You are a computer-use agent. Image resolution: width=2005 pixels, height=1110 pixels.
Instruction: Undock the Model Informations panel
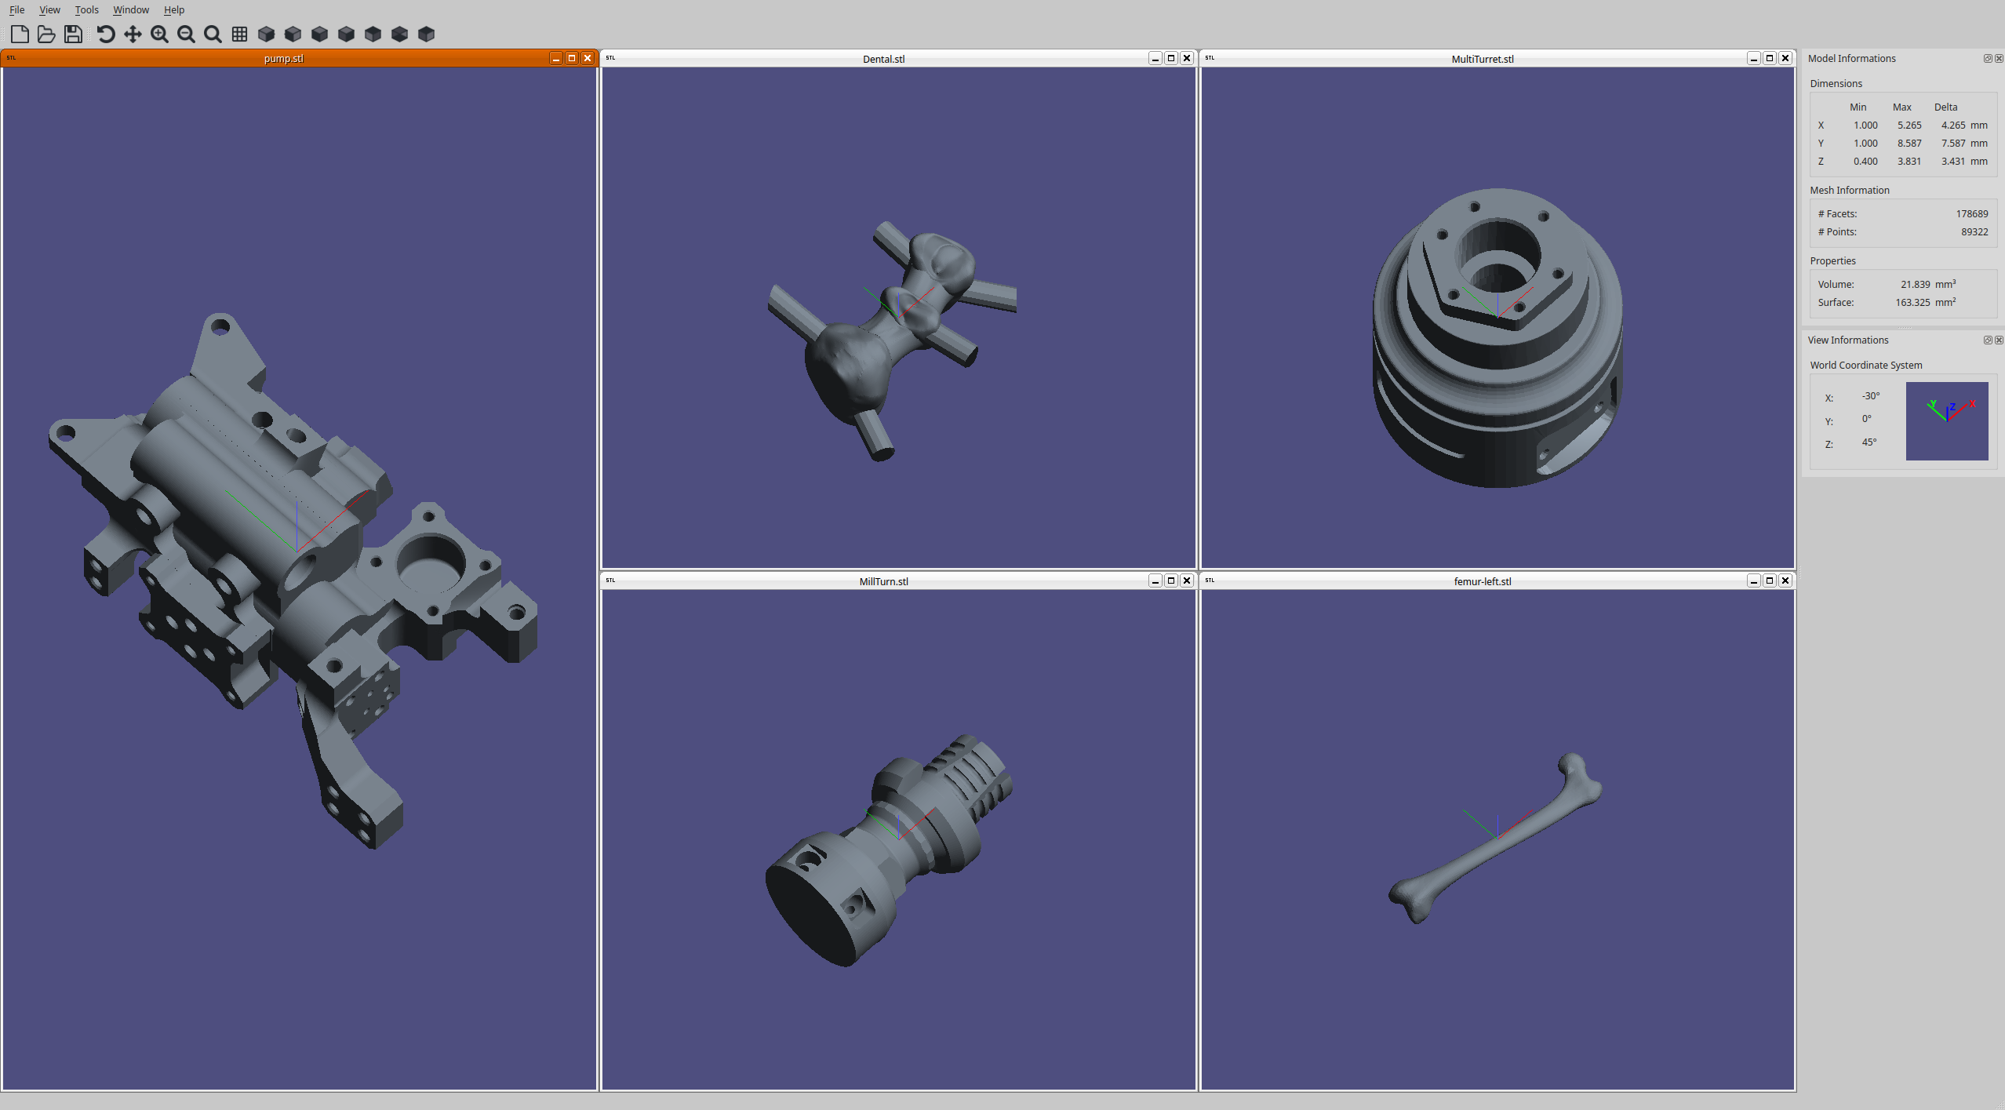tap(1987, 58)
